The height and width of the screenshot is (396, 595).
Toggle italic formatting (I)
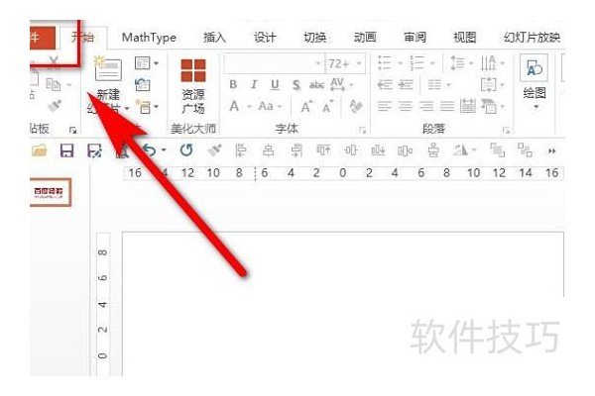254,85
